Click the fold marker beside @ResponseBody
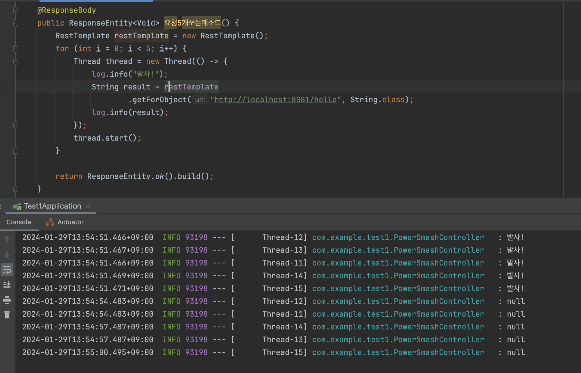581x373 pixels. pos(16,10)
